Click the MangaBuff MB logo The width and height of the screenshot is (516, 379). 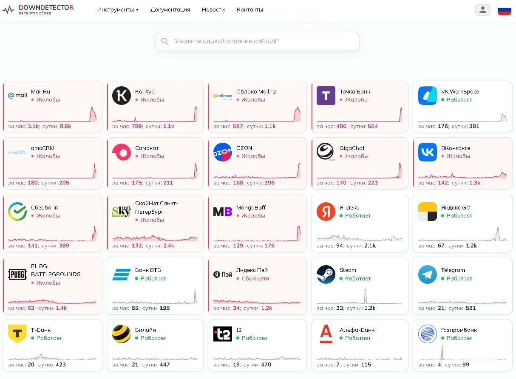(223, 212)
